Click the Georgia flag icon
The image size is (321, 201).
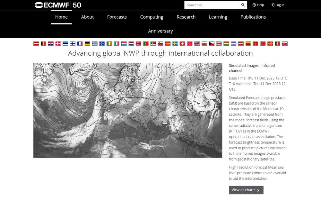[x=219, y=43]
